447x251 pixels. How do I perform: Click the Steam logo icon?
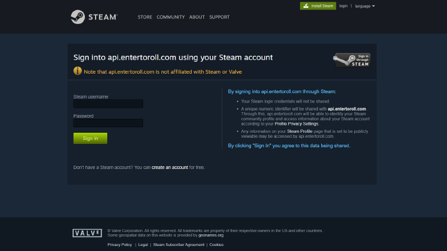[78, 17]
